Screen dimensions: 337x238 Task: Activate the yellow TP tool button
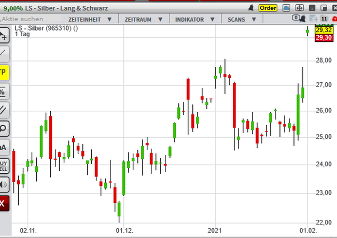point(4,72)
